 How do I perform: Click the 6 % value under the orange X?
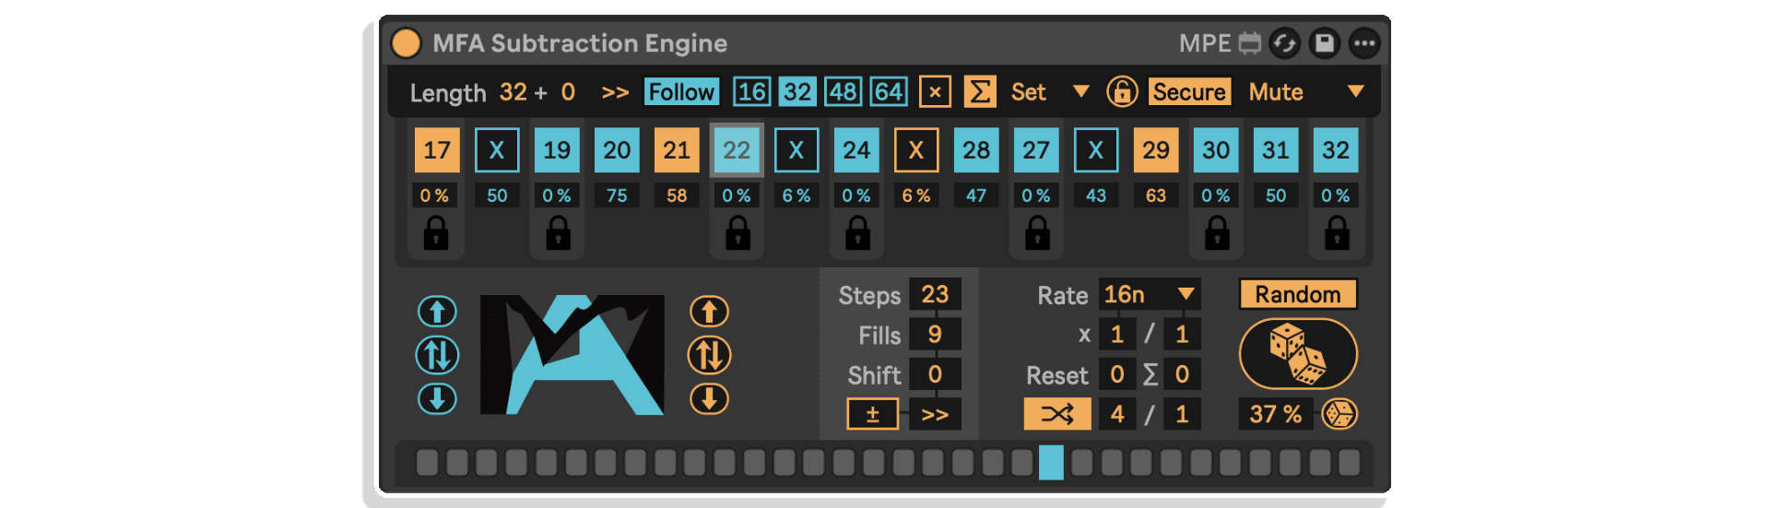point(916,195)
